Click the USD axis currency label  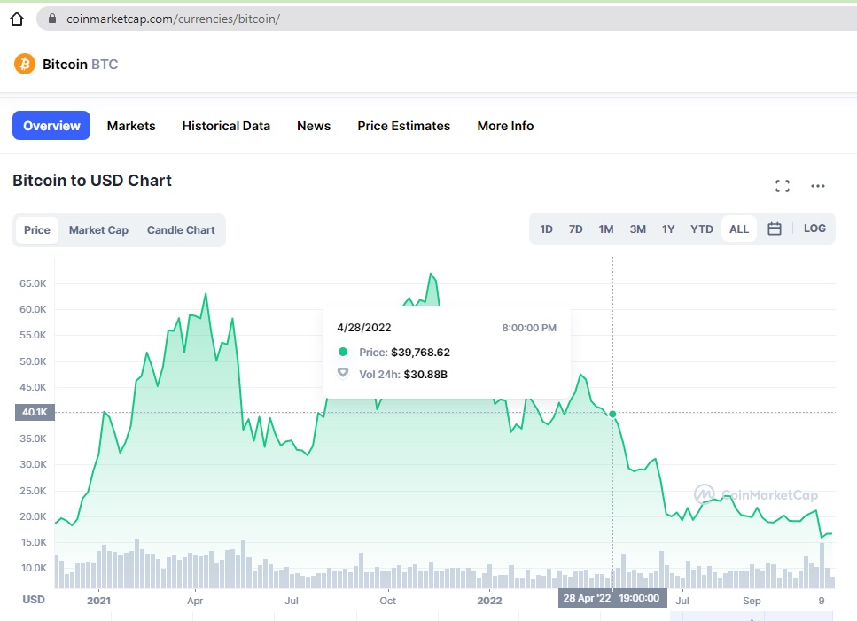coord(34,599)
